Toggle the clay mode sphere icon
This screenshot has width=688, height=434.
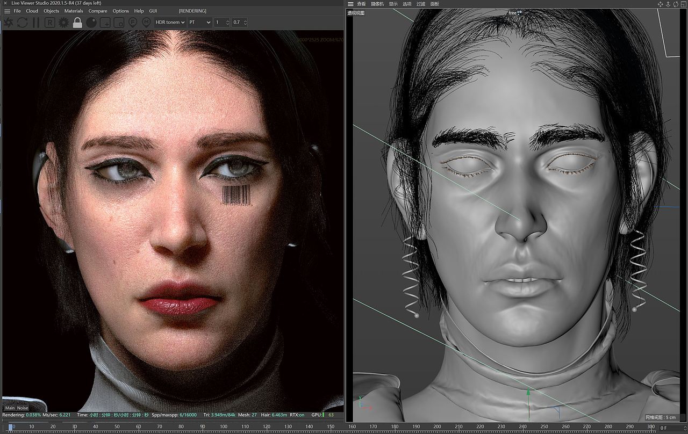pos(91,23)
